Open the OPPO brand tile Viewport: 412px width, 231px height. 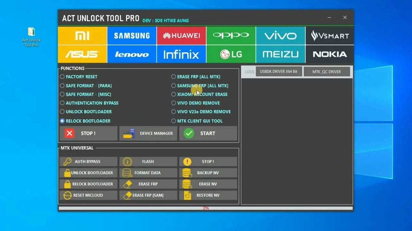point(231,36)
